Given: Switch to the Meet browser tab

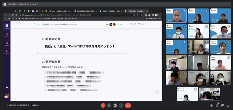Looking at the screenshot, I should coord(61,11).
